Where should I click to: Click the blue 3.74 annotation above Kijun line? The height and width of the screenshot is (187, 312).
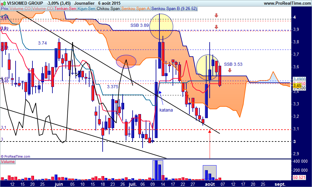(42, 43)
